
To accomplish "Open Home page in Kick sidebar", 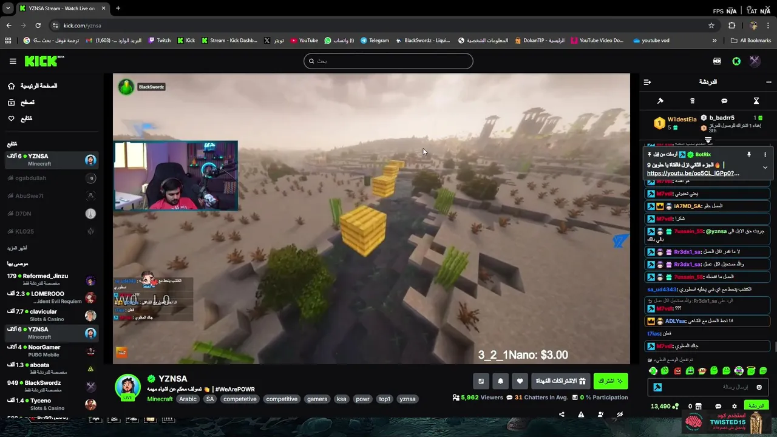I will pyautogui.click(x=32, y=86).
